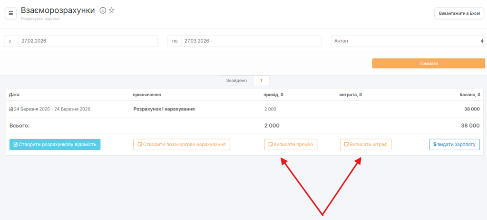Click виписати премію button
This screenshot has width=487, height=220.
point(291,144)
